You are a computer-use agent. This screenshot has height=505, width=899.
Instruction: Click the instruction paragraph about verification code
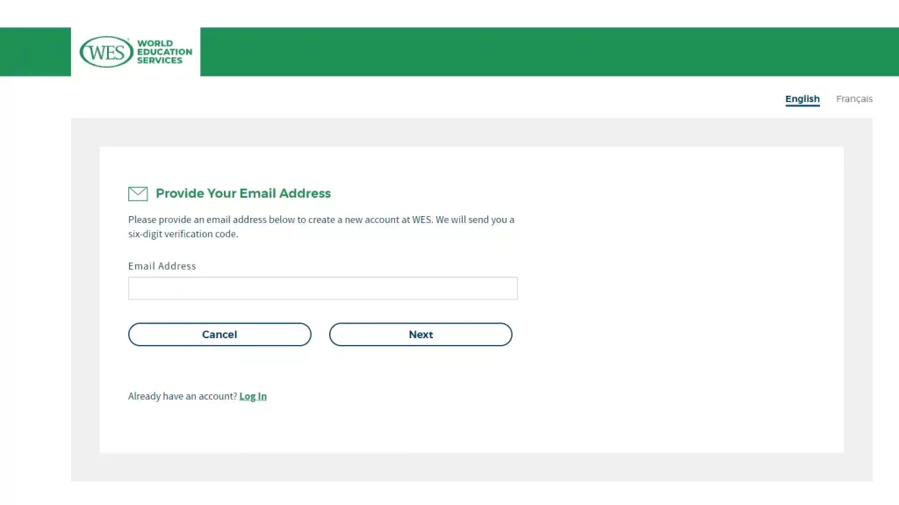tap(321, 227)
